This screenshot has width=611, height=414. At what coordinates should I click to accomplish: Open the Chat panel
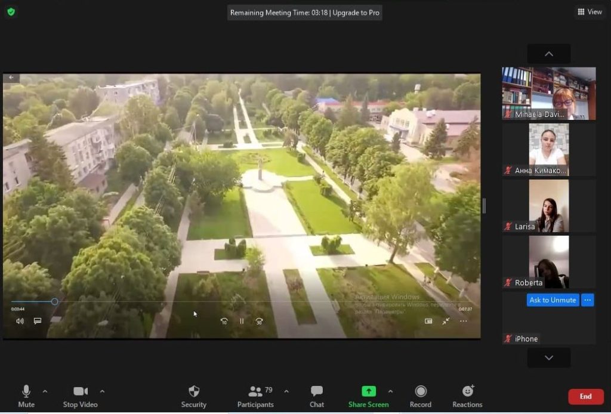pos(317,397)
